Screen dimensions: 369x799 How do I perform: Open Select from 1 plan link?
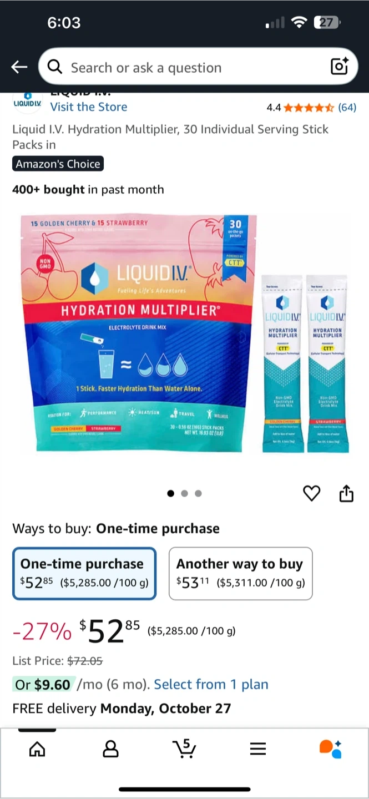coord(211,685)
